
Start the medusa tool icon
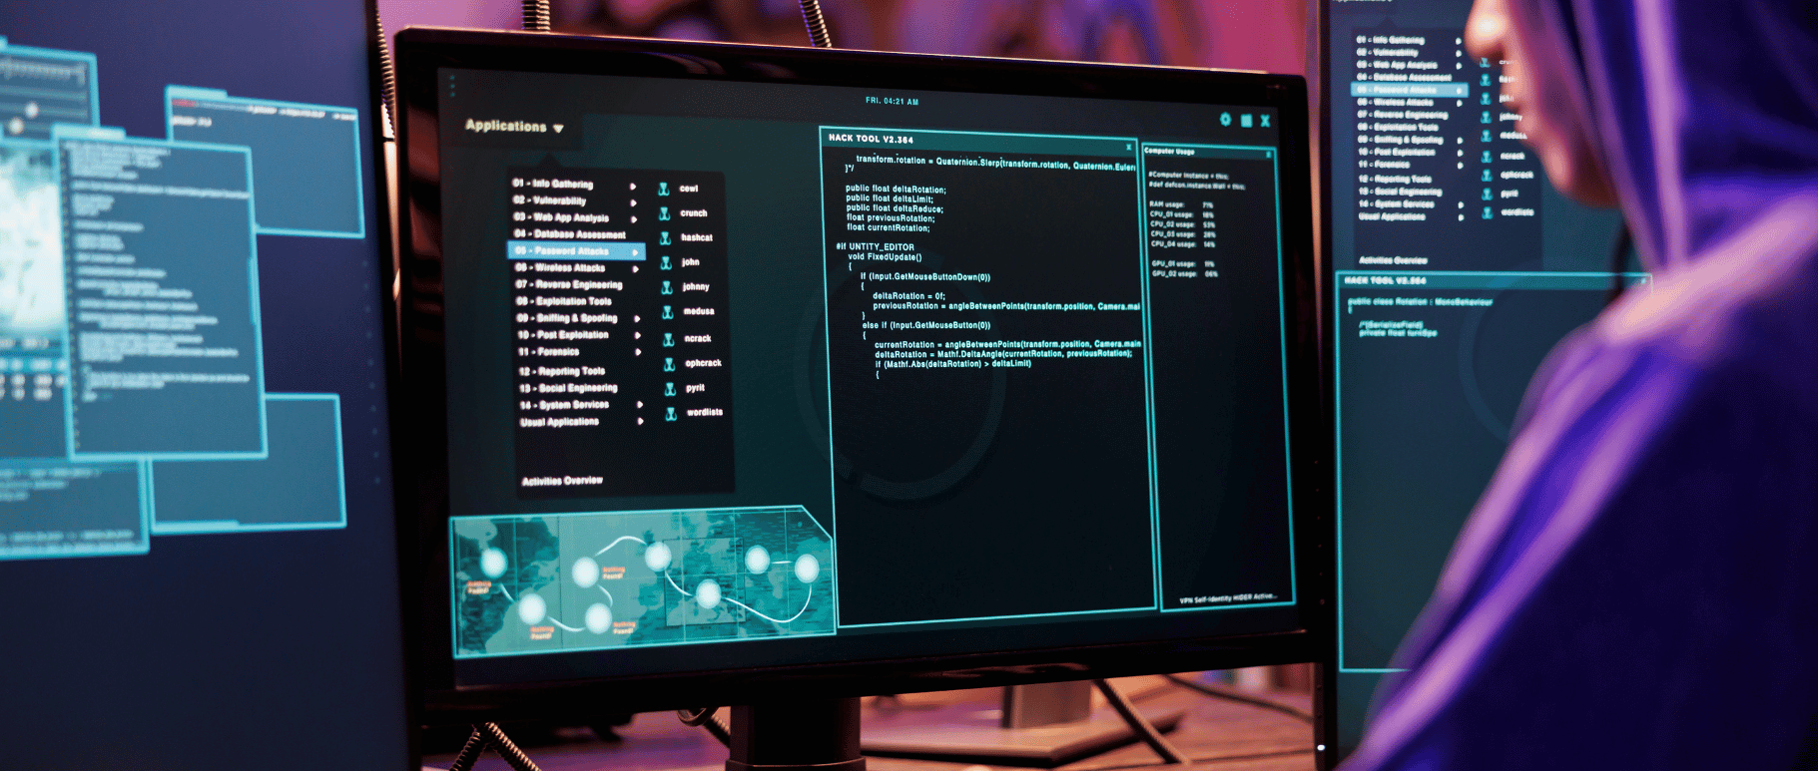668,312
